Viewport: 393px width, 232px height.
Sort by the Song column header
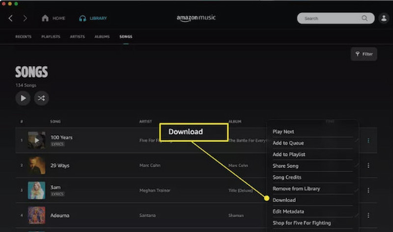(55, 121)
